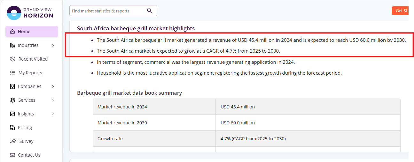Click the My Reports list icon

13,73
